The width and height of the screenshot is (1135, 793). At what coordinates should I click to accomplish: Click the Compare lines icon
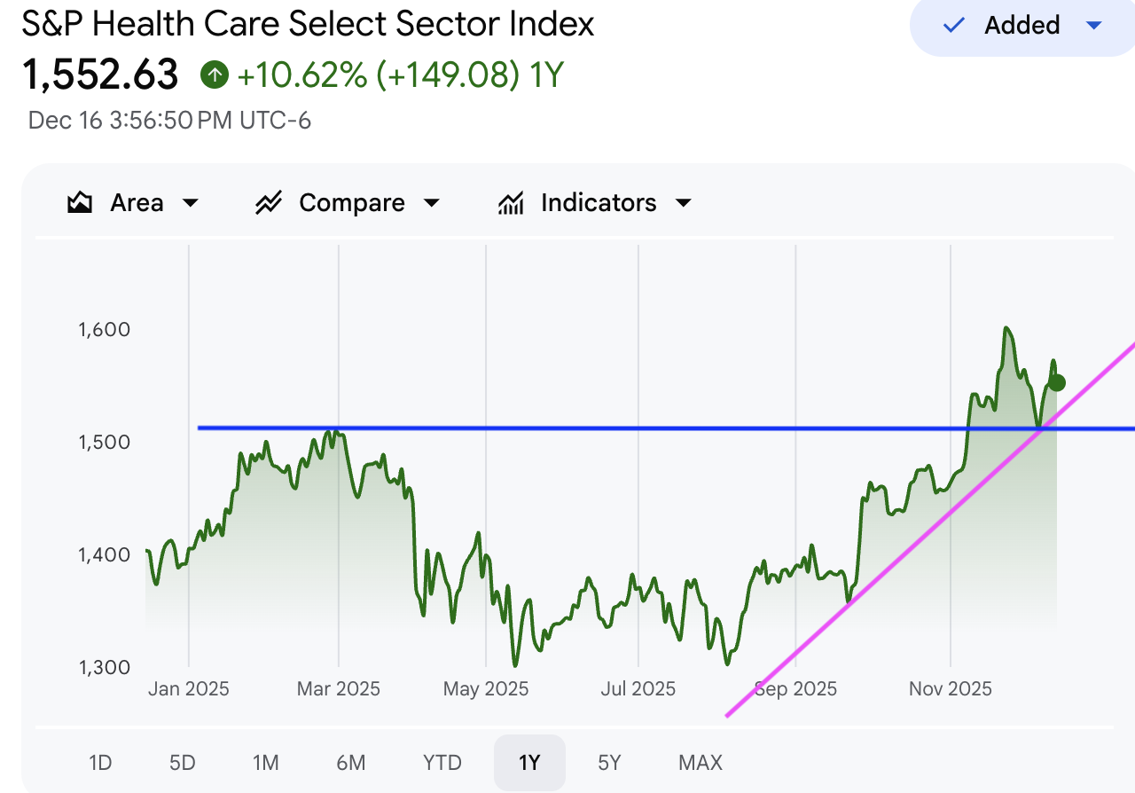pyautogui.click(x=268, y=203)
